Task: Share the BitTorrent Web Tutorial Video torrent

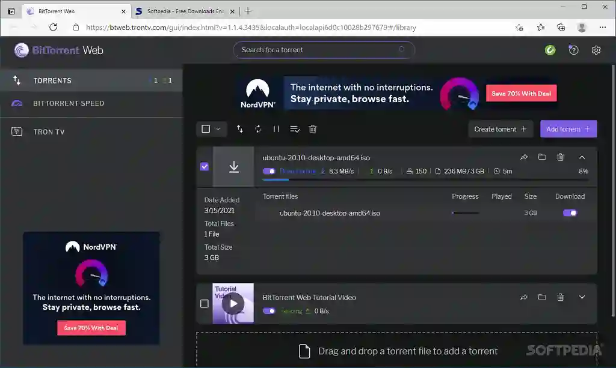Action: point(524,297)
